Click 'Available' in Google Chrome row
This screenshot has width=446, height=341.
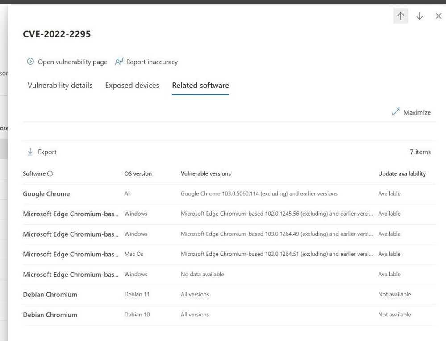tap(389, 193)
